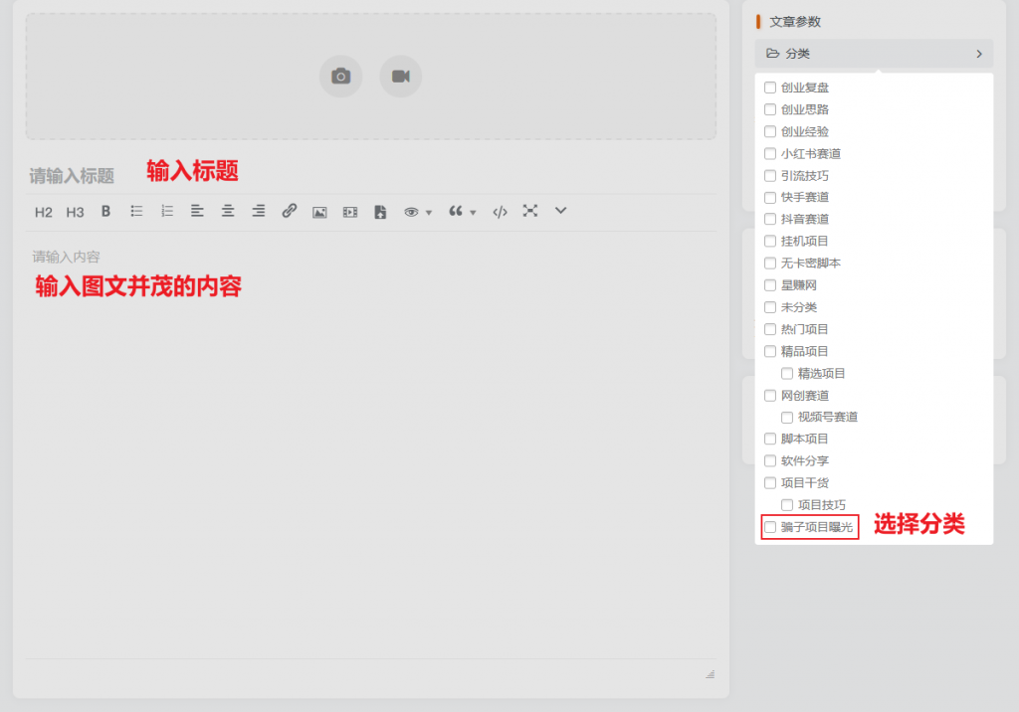
Task: Click the 请输入标题 title field
Action: click(70, 175)
